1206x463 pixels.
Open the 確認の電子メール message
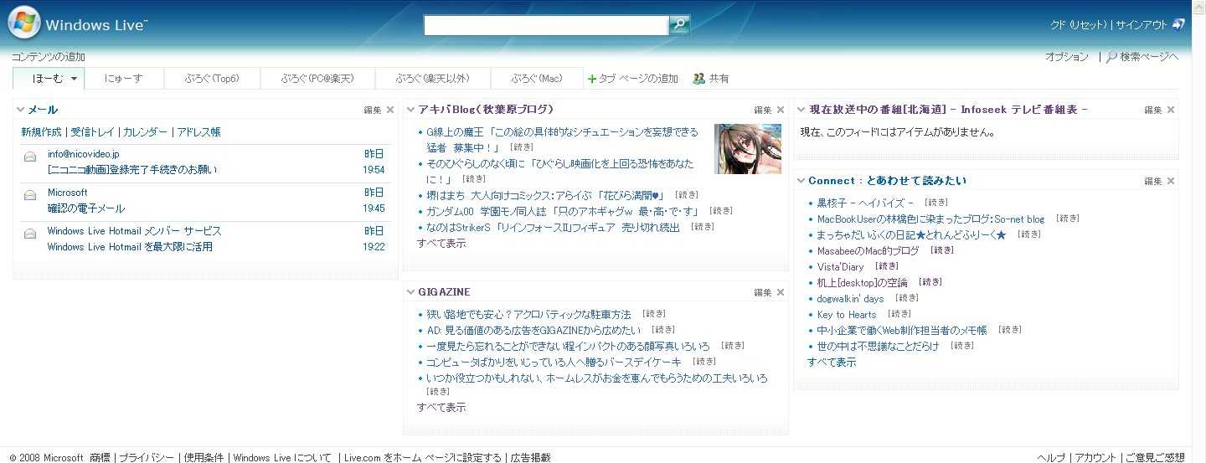pos(86,208)
